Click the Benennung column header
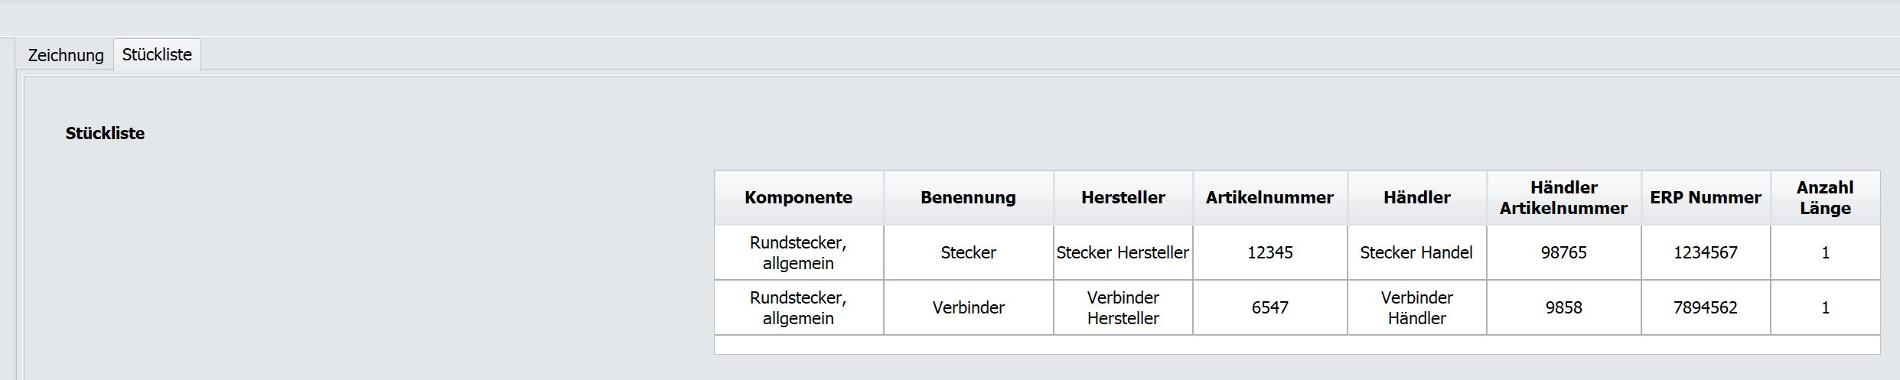 968,198
